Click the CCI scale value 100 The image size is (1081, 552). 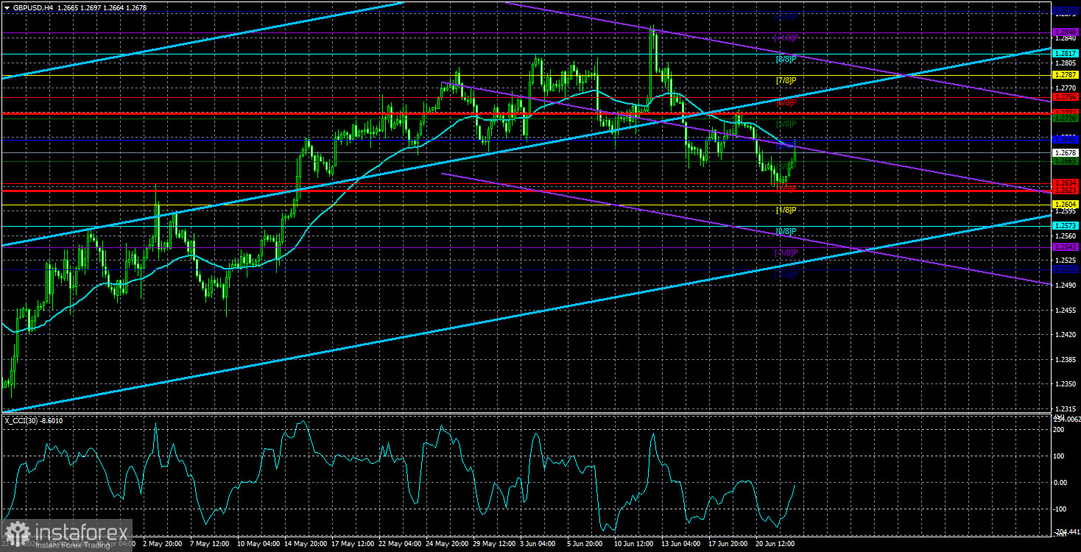(1060, 456)
